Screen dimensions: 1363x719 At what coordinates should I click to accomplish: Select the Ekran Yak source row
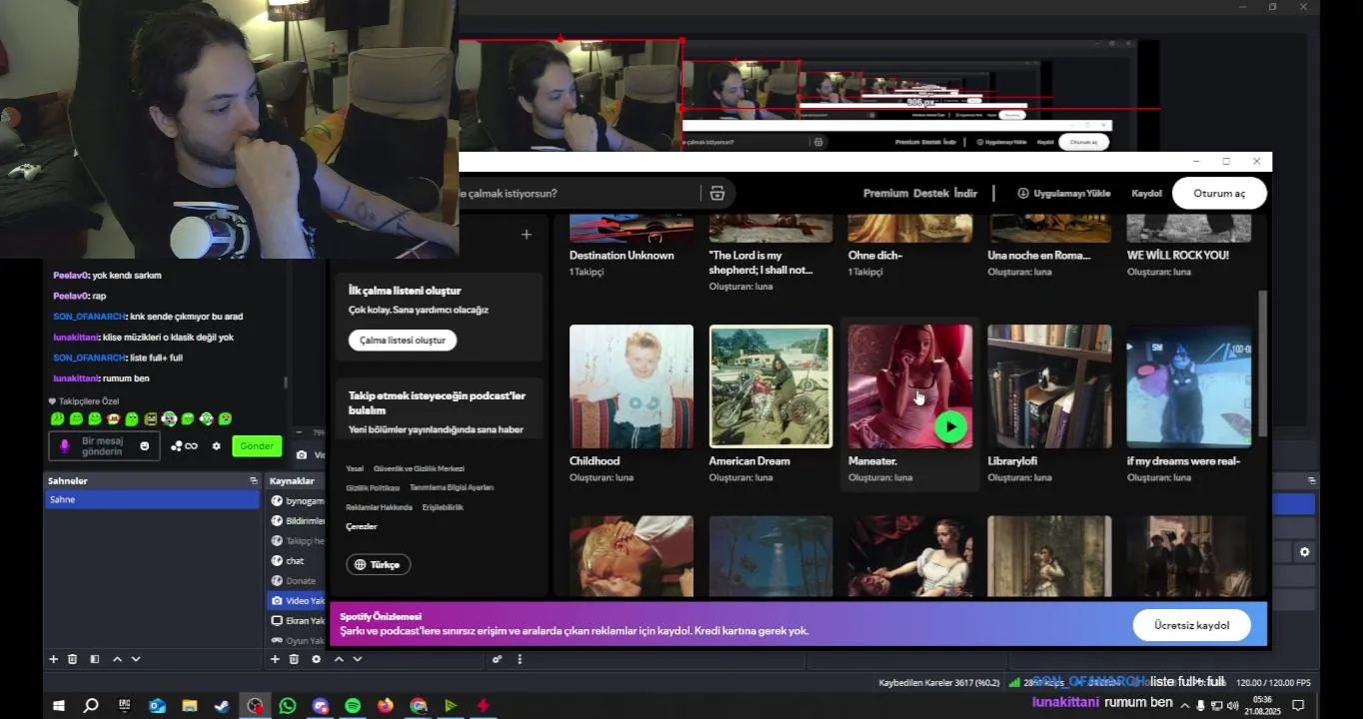click(x=297, y=621)
